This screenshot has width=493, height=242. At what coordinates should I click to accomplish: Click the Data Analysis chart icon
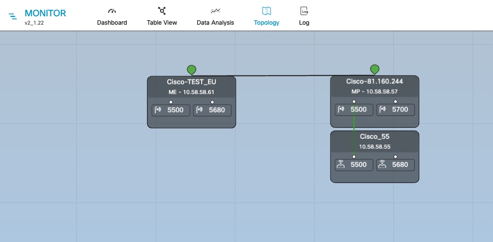click(x=216, y=11)
